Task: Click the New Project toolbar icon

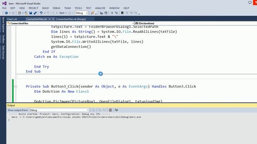Action: [19, 13]
